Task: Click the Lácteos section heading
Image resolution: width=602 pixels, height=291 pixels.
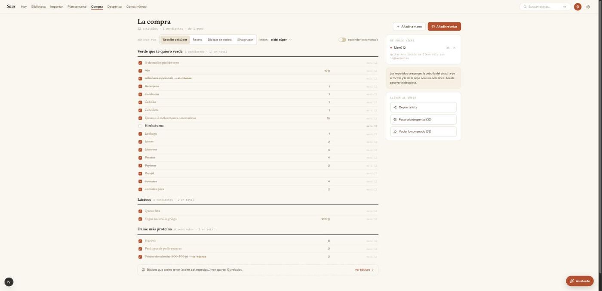Action: [x=144, y=200]
